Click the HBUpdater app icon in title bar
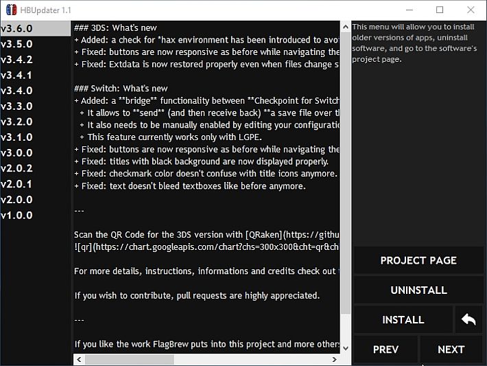The height and width of the screenshot is (366, 487). coord(11,10)
